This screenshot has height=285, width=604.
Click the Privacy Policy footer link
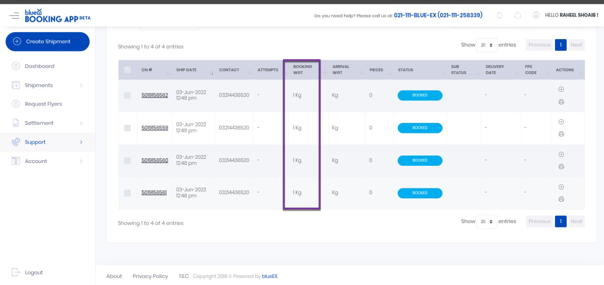coord(150,277)
